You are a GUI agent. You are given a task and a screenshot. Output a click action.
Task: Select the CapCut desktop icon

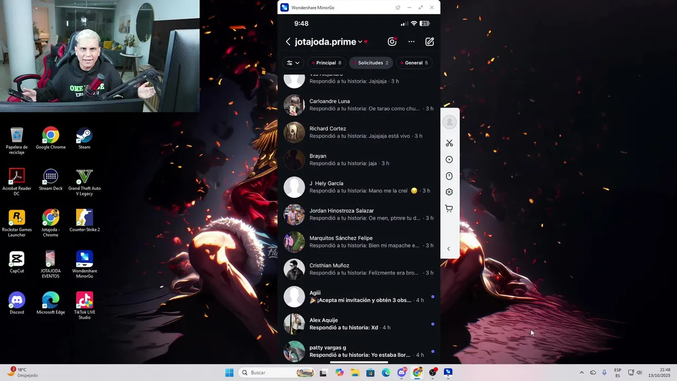click(17, 262)
